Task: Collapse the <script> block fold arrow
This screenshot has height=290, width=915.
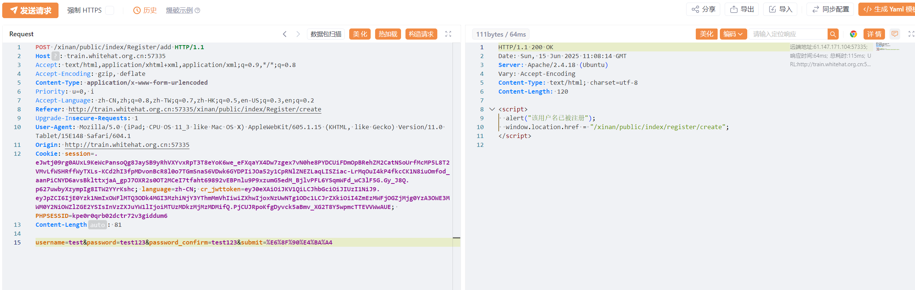Action: tap(492, 109)
